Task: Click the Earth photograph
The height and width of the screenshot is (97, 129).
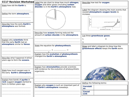Action: point(105,73)
